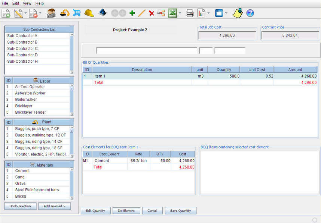The height and width of the screenshot is (223, 321).
Task: Click the Contract Price field
Action: click(290, 35)
